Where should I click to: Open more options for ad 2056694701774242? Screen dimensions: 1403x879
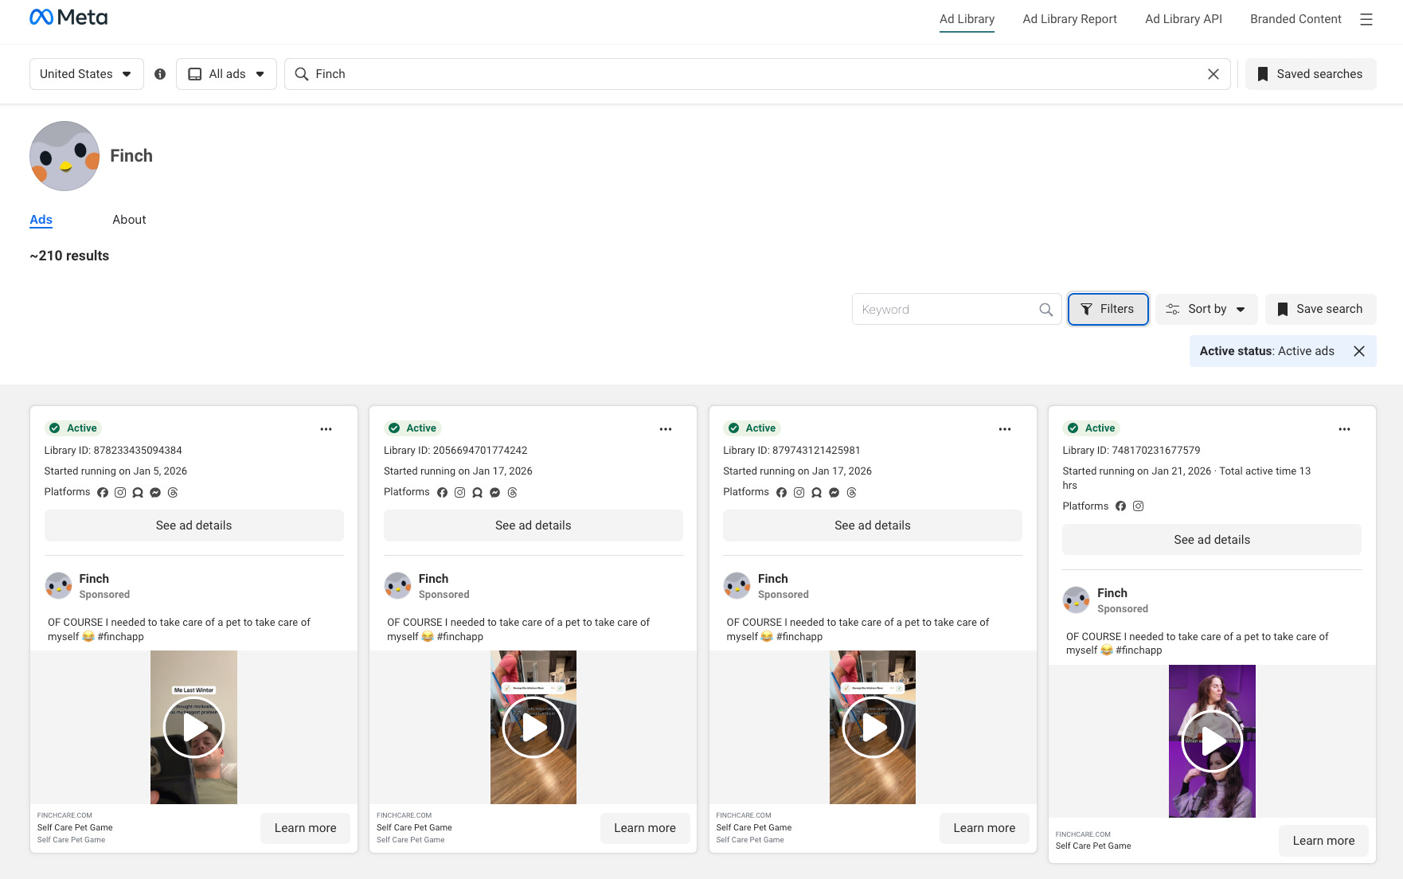666,429
